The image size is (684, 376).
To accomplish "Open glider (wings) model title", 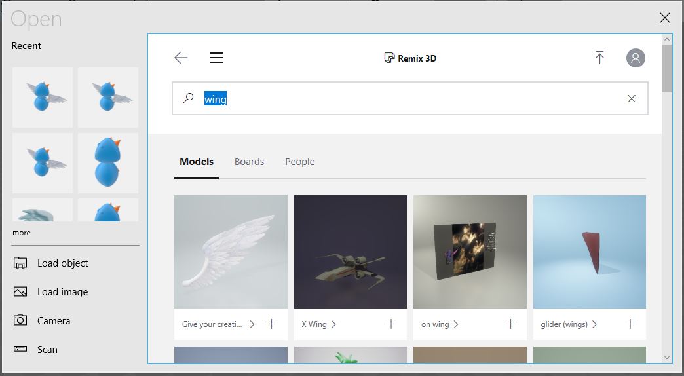I will click(x=564, y=324).
